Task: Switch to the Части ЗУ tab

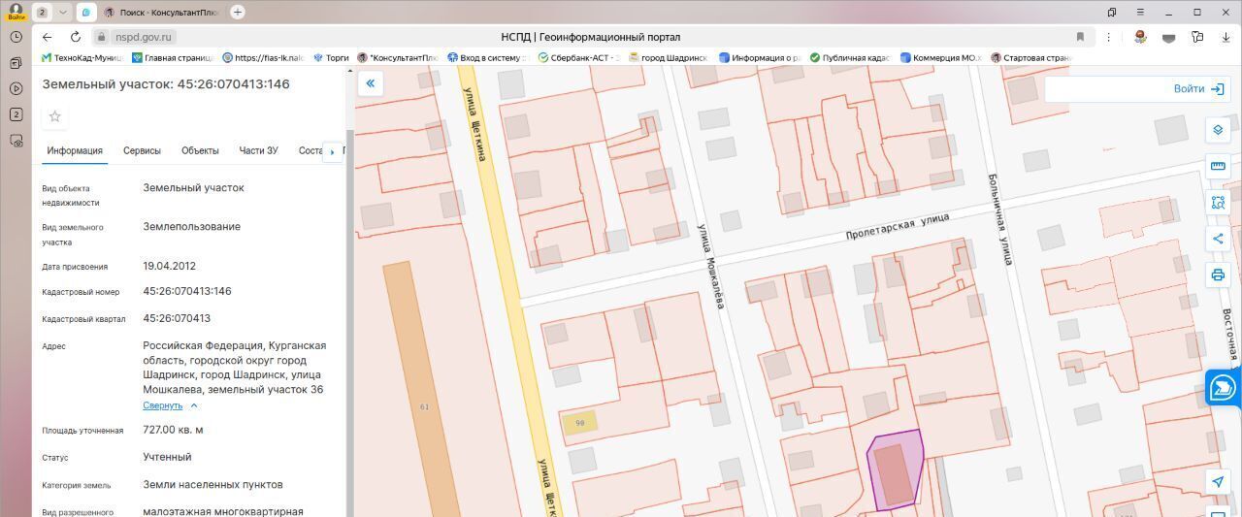Action: tap(258, 151)
